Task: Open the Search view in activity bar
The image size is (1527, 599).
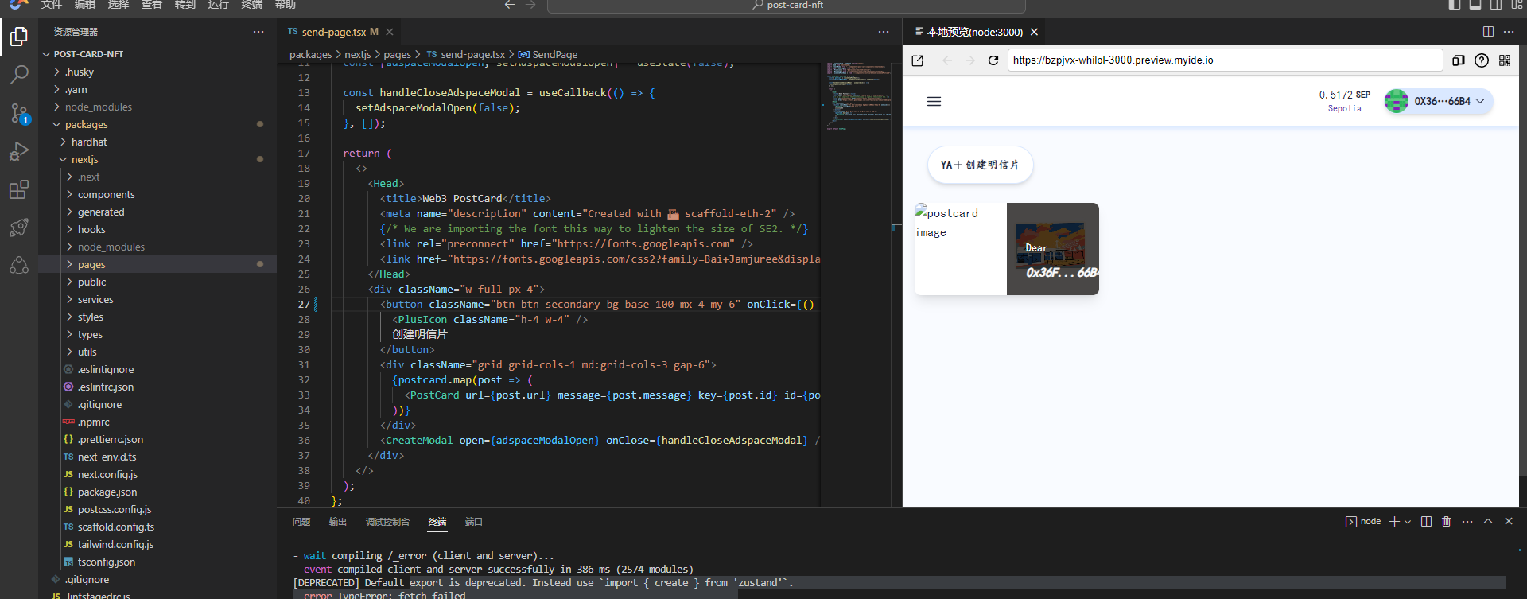Action: point(19,75)
